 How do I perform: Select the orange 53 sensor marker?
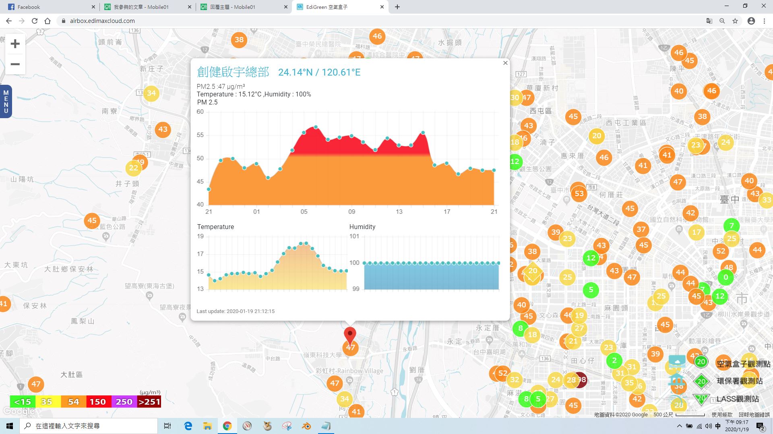[x=579, y=194]
